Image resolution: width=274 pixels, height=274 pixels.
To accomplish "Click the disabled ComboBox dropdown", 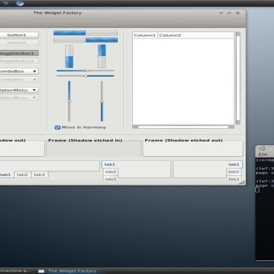I will [19, 79].
